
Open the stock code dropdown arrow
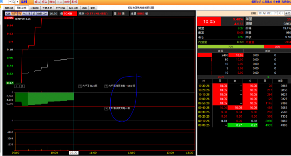click(10, 2)
